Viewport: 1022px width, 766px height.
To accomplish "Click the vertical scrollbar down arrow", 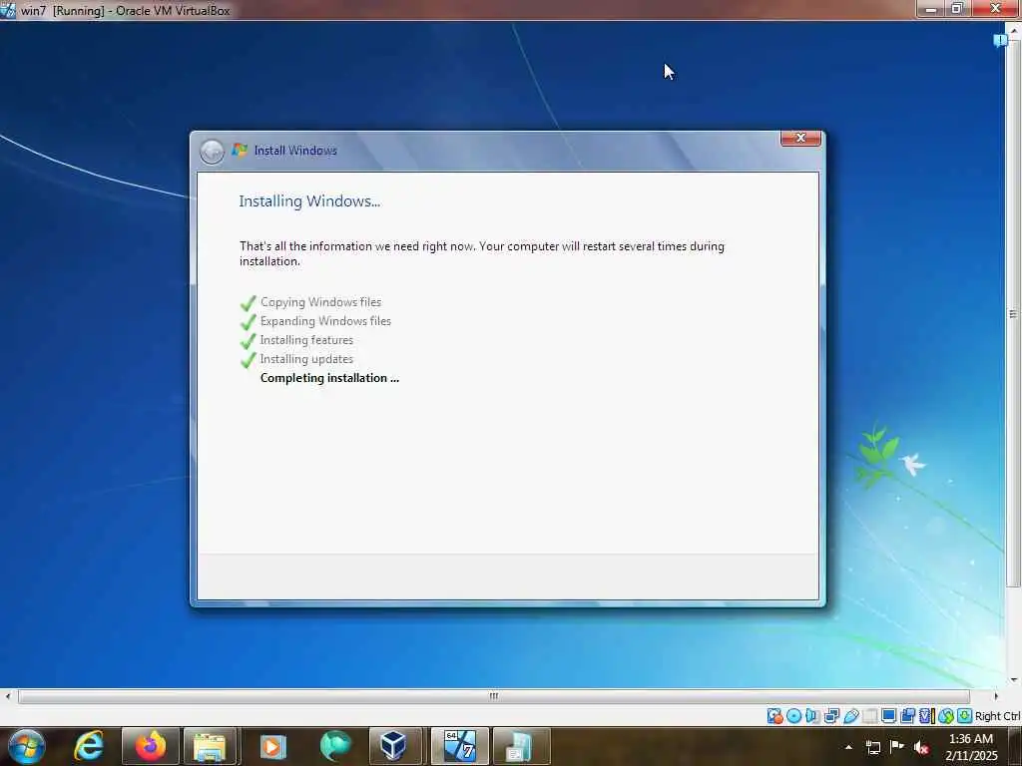I will tap(1014, 680).
